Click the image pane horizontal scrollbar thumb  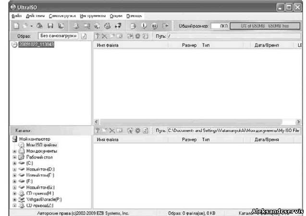(191, 122)
